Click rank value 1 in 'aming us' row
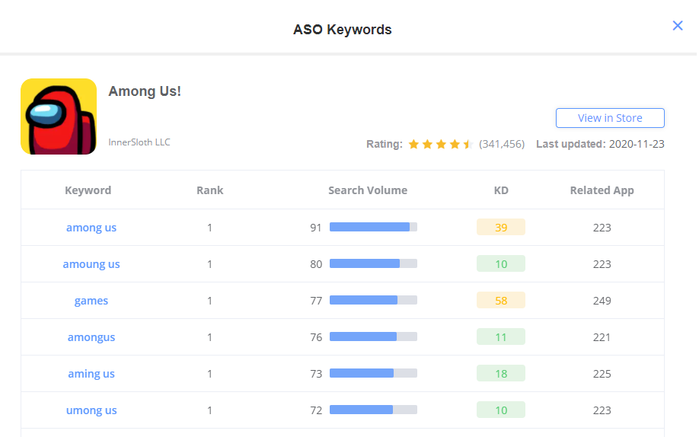This screenshot has width=699, height=437. point(209,374)
